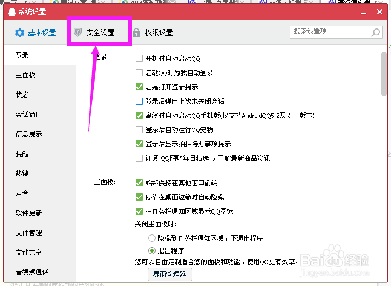Click the gear icon beside 基本设置
The height and width of the screenshot is (286, 391).
[x=20, y=32]
